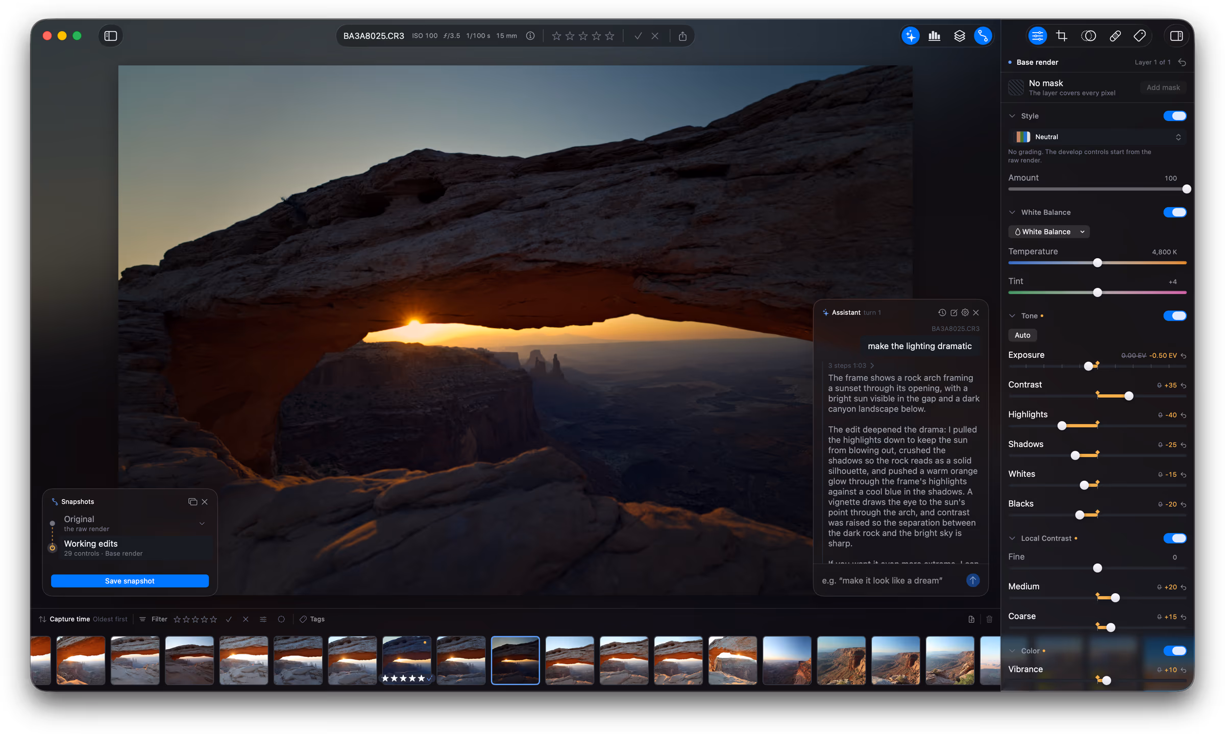The image size is (1225, 734).
Task: Select the develop adjustments sliders tab
Action: click(1037, 36)
